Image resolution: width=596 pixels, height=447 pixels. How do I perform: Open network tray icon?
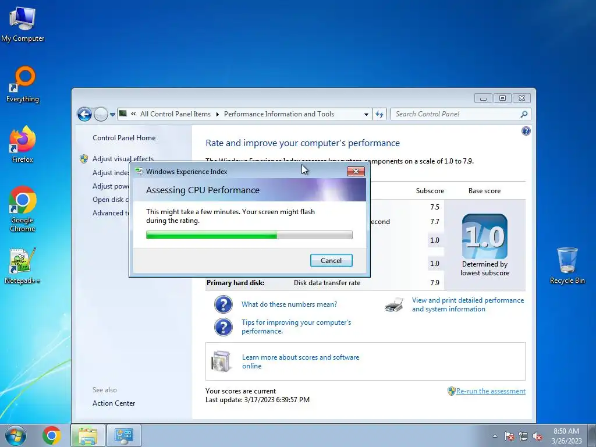pyautogui.click(x=523, y=436)
